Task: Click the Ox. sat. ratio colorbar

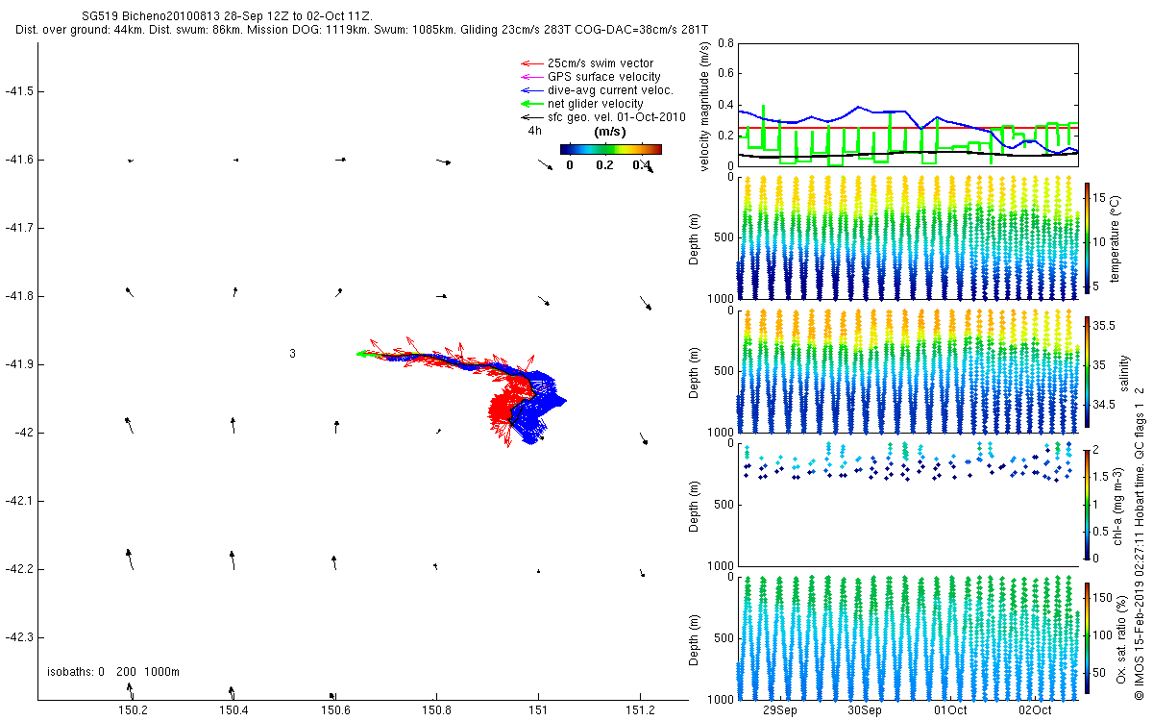Action: (x=1088, y=637)
